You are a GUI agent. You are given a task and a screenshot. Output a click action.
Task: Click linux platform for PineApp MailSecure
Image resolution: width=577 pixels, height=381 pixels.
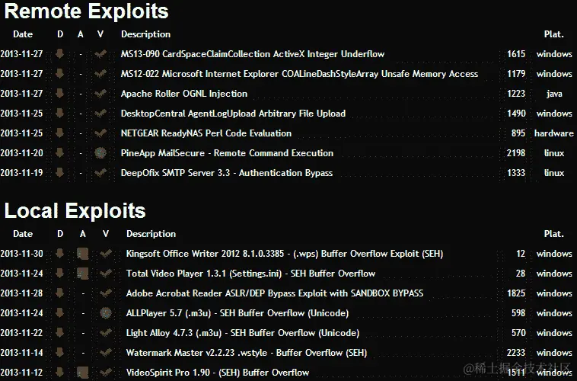click(x=554, y=153)
